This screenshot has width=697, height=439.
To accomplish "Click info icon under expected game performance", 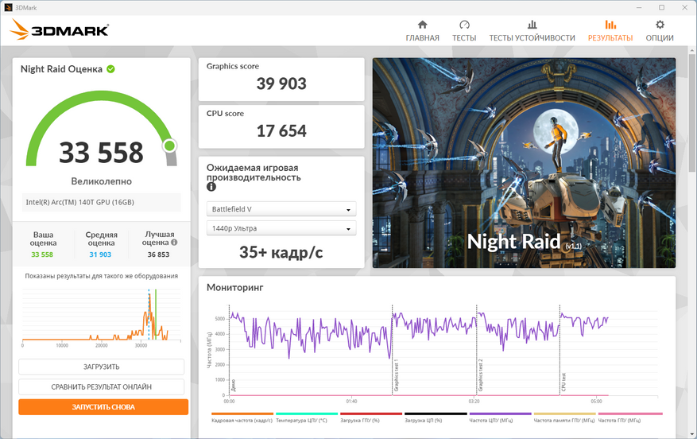I will [x=211, y=188].
